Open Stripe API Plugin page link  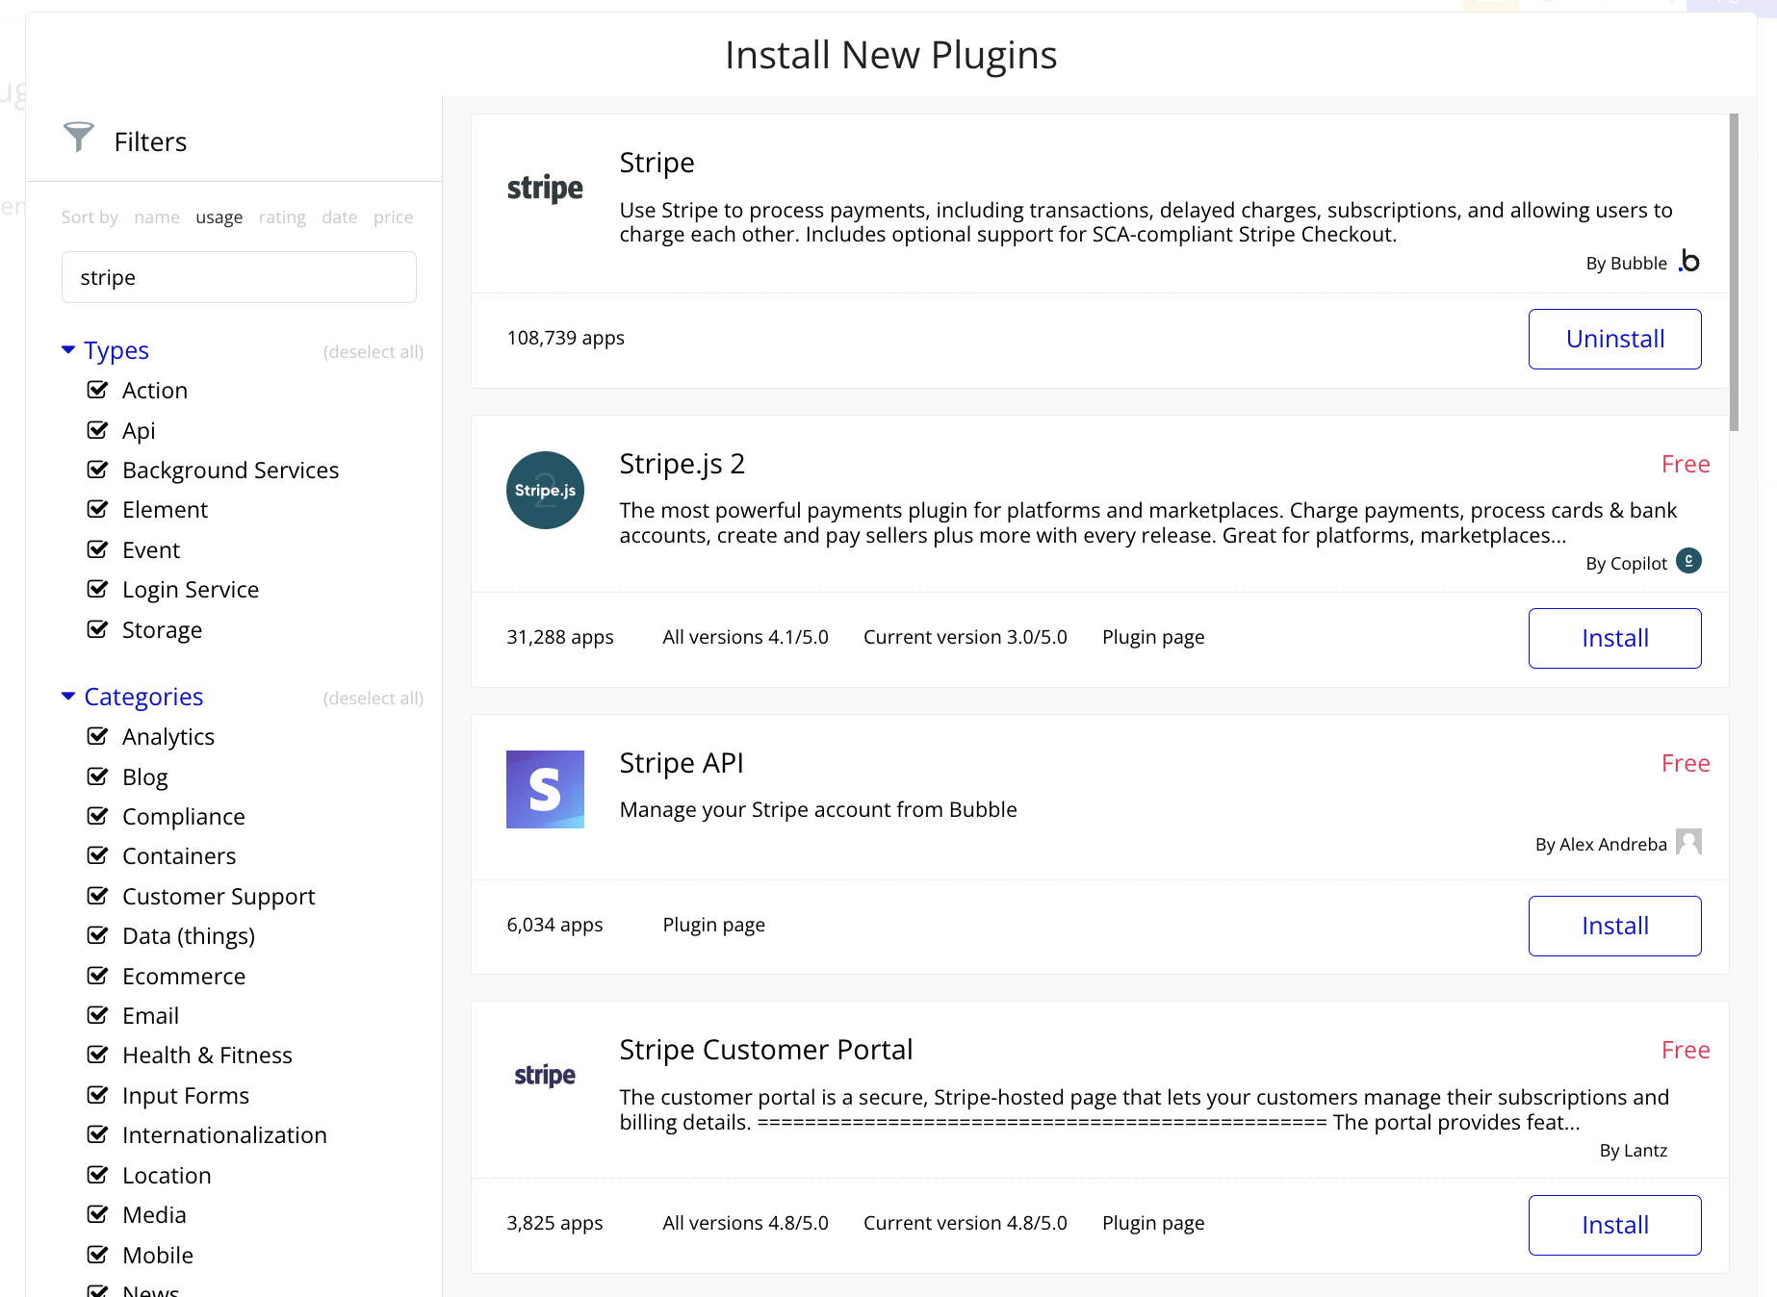[x=713, y=925]
